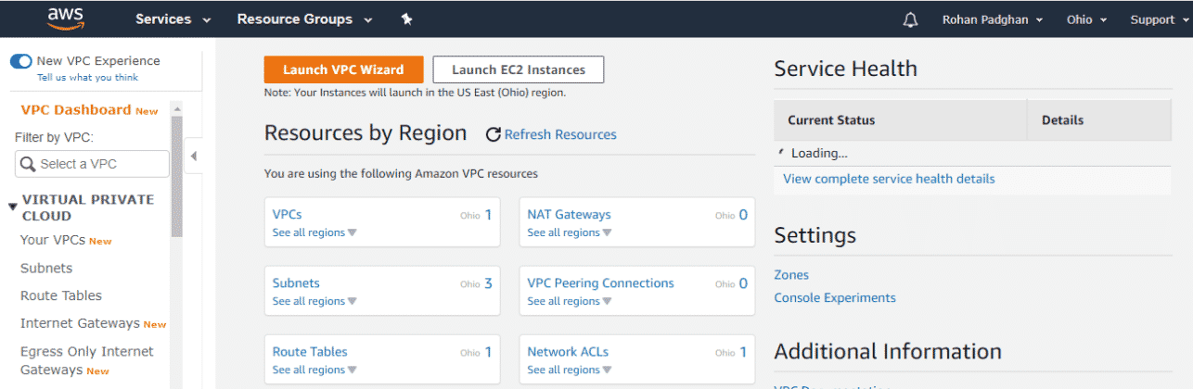Image resolution: width=1193 pixels, height=389 pixels.
Task: Open View complete service health details link
Action: tap(889, 179)
